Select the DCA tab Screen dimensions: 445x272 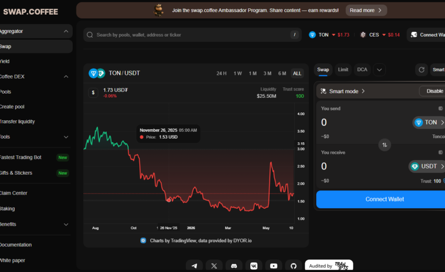362,70
